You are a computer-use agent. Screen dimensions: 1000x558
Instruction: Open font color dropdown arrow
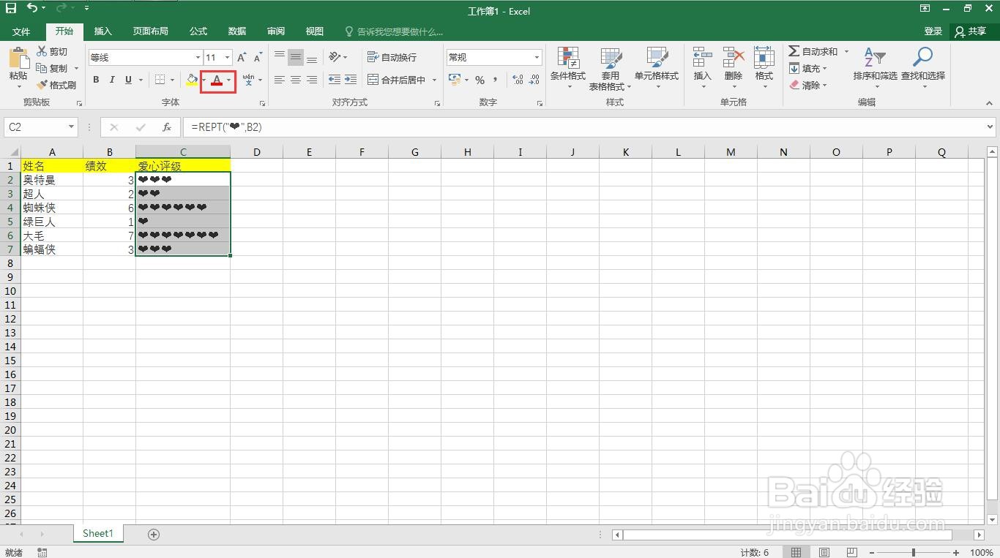coord(229,80)
